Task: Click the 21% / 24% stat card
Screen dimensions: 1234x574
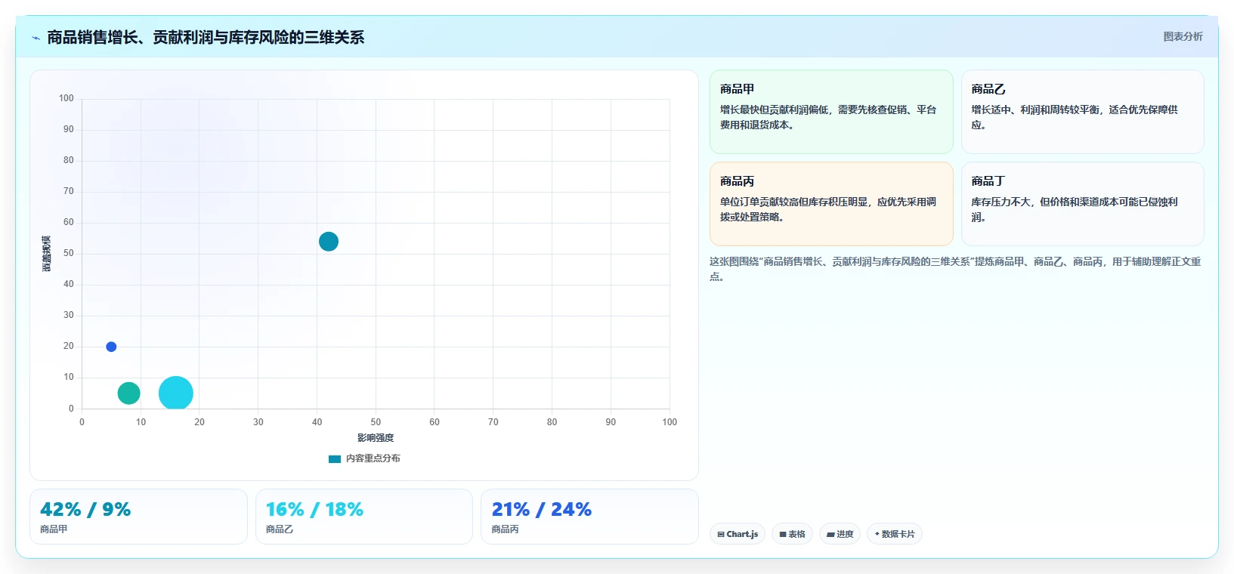Action: click(589, 517)
